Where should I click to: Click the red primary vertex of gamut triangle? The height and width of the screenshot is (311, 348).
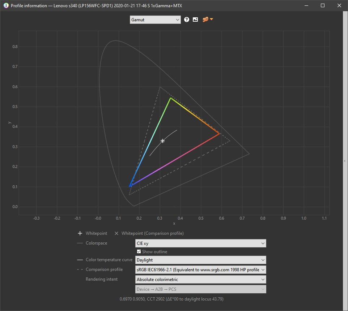pos(219,134)
